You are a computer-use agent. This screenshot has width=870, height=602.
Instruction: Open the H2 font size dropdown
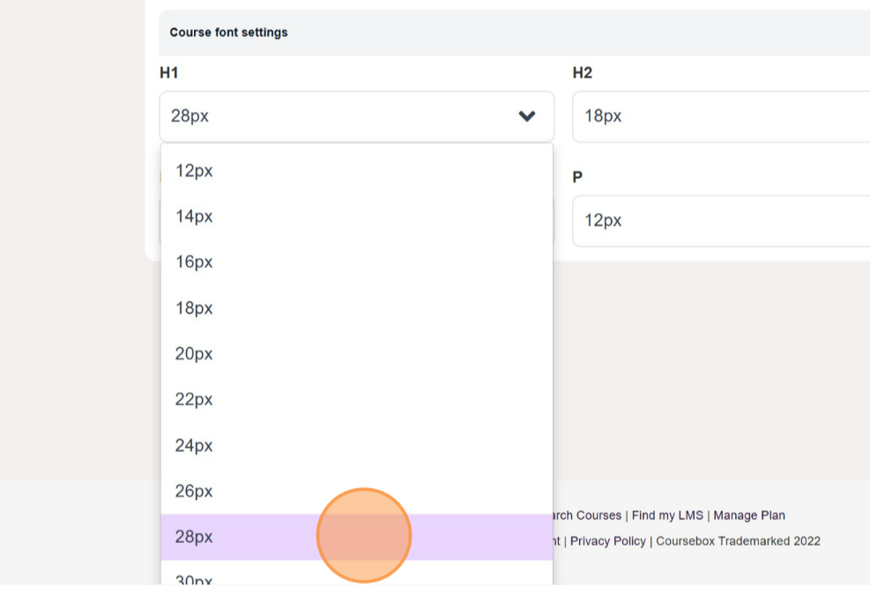[720, 116]
